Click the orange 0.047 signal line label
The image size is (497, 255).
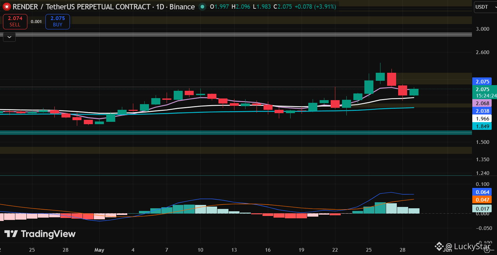tap(482, 200)
